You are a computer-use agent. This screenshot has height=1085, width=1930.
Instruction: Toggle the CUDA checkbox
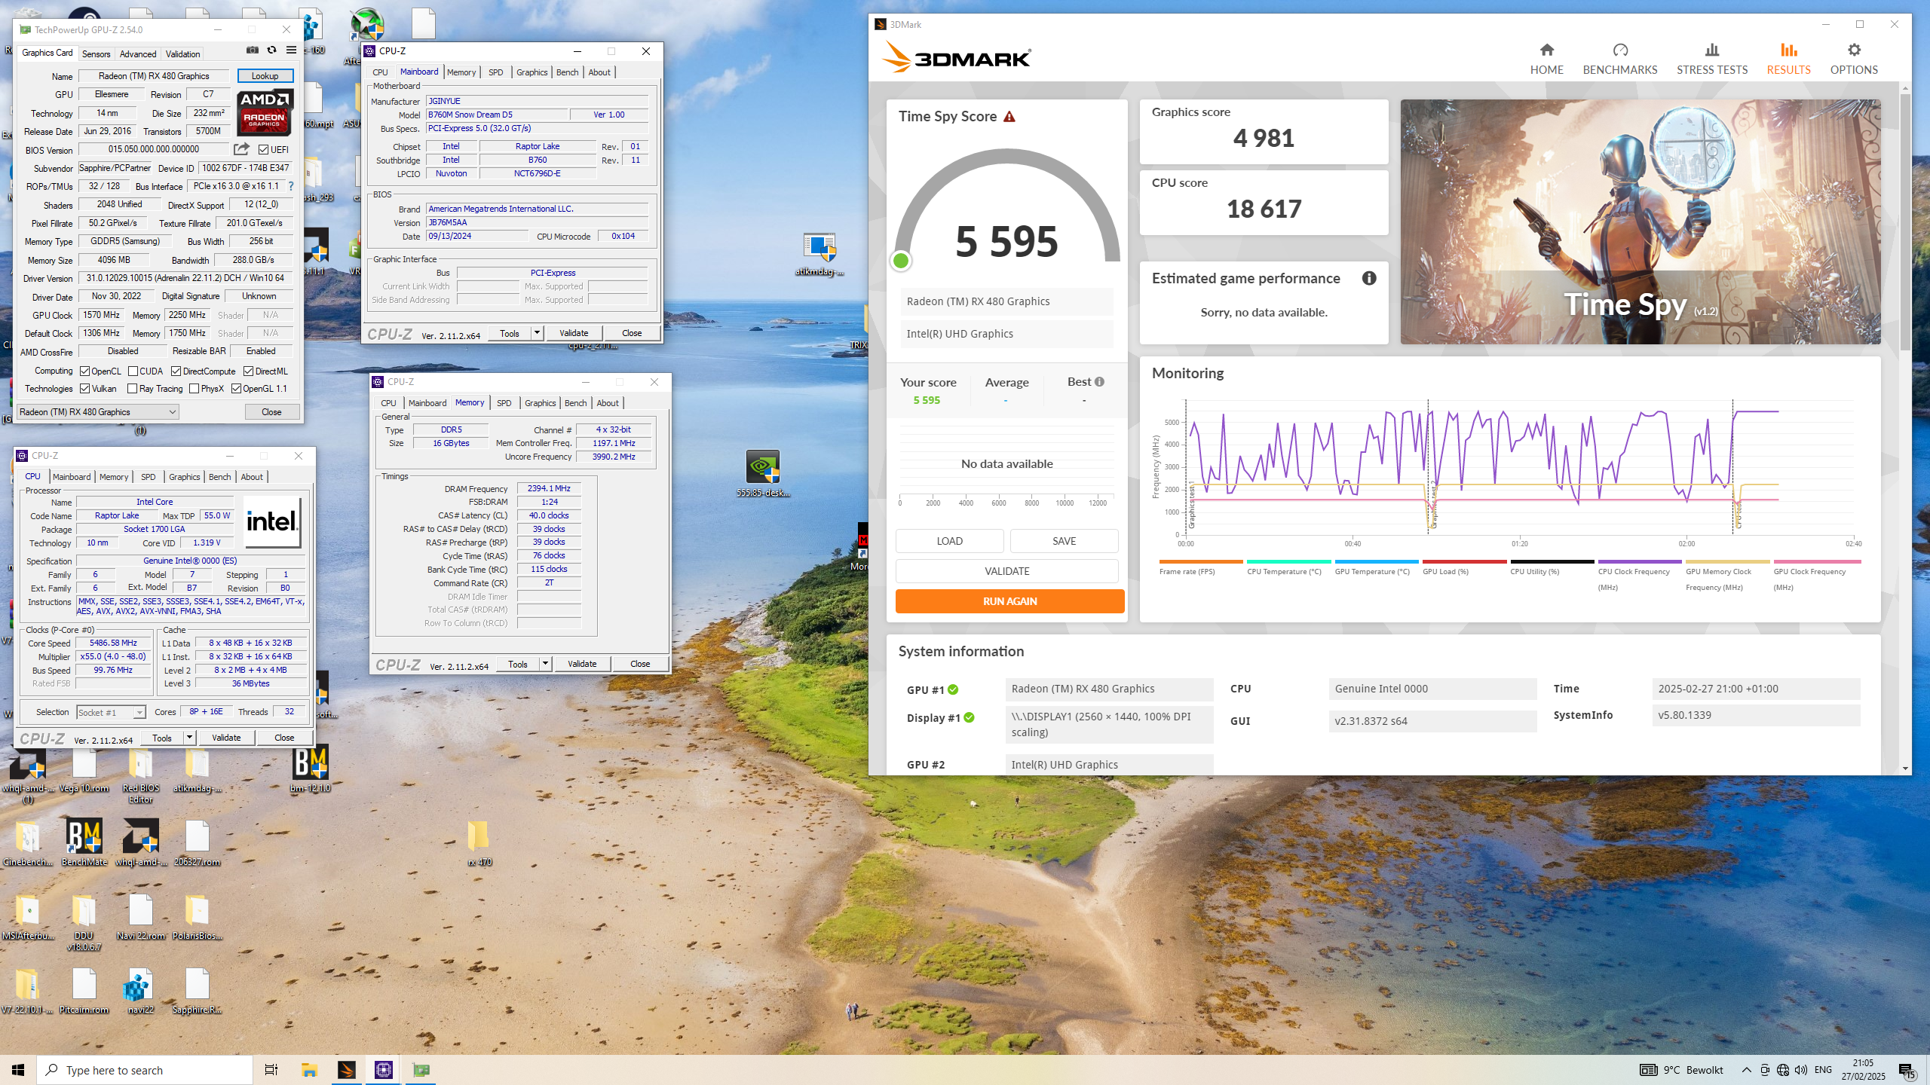click(x=133, y=371)
